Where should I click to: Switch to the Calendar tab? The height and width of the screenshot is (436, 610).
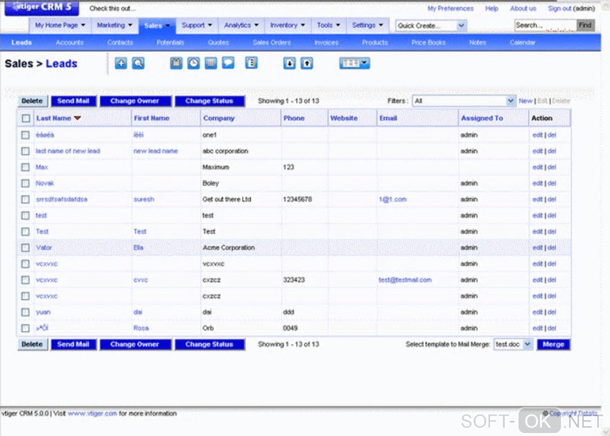coord(523,43)
